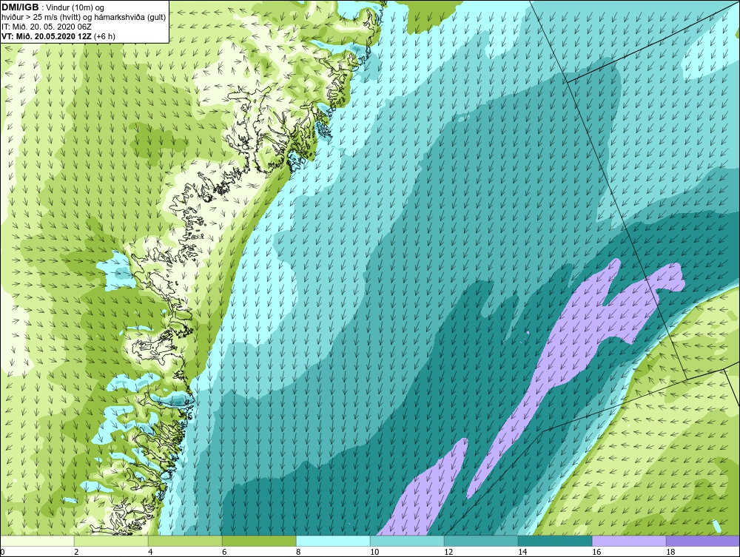Click the 6-8 m/s dark green swatch

[259, 541]
